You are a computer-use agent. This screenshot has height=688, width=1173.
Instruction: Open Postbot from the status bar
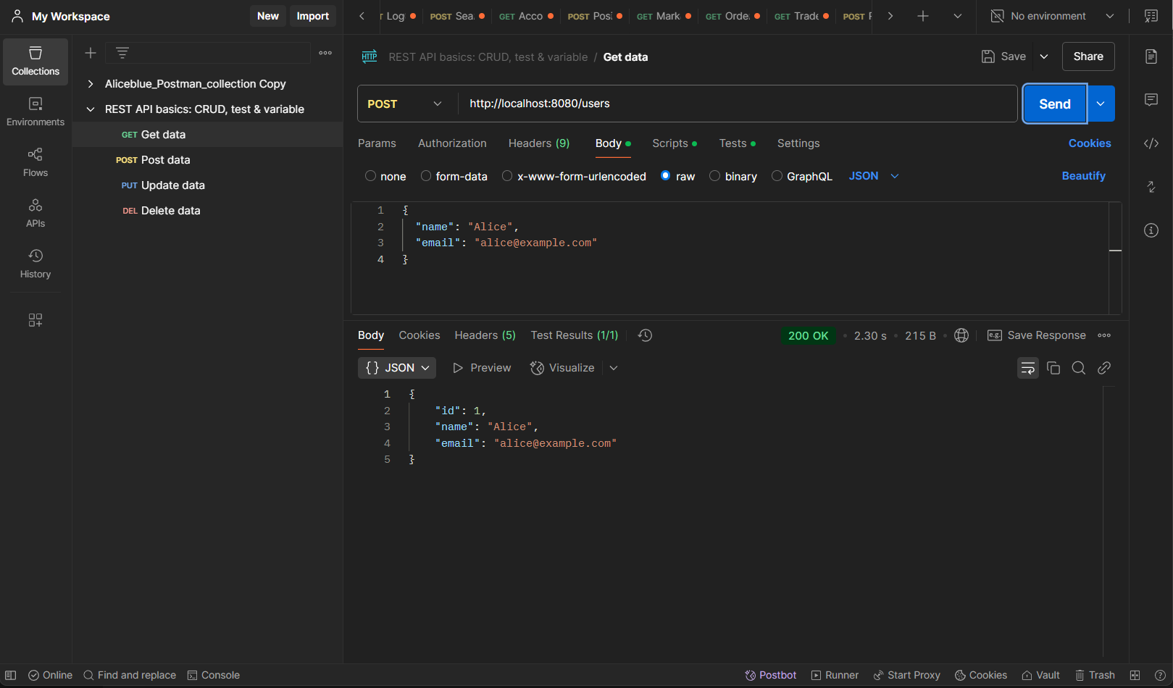[771, 675]
